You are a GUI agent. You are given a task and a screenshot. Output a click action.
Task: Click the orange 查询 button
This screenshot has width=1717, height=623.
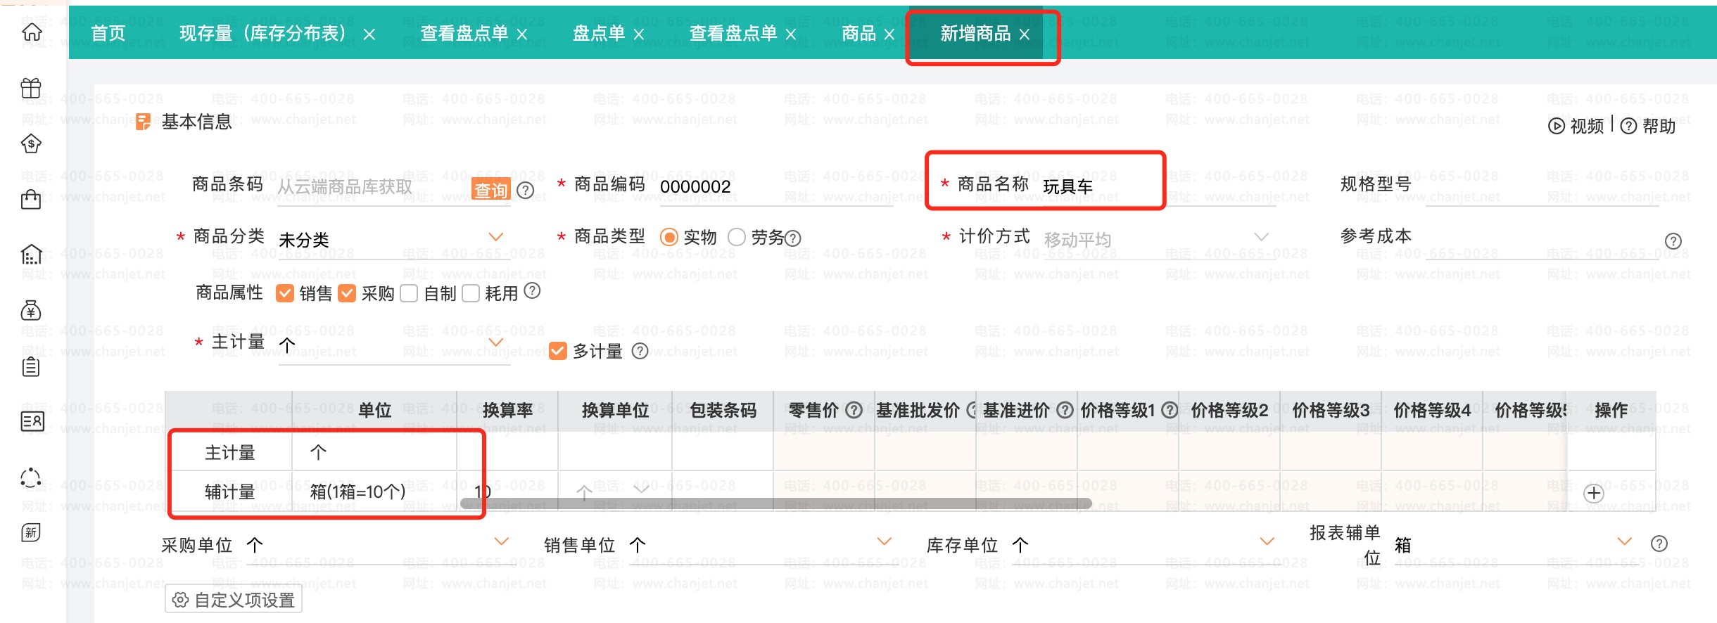[x=490, y=190]
